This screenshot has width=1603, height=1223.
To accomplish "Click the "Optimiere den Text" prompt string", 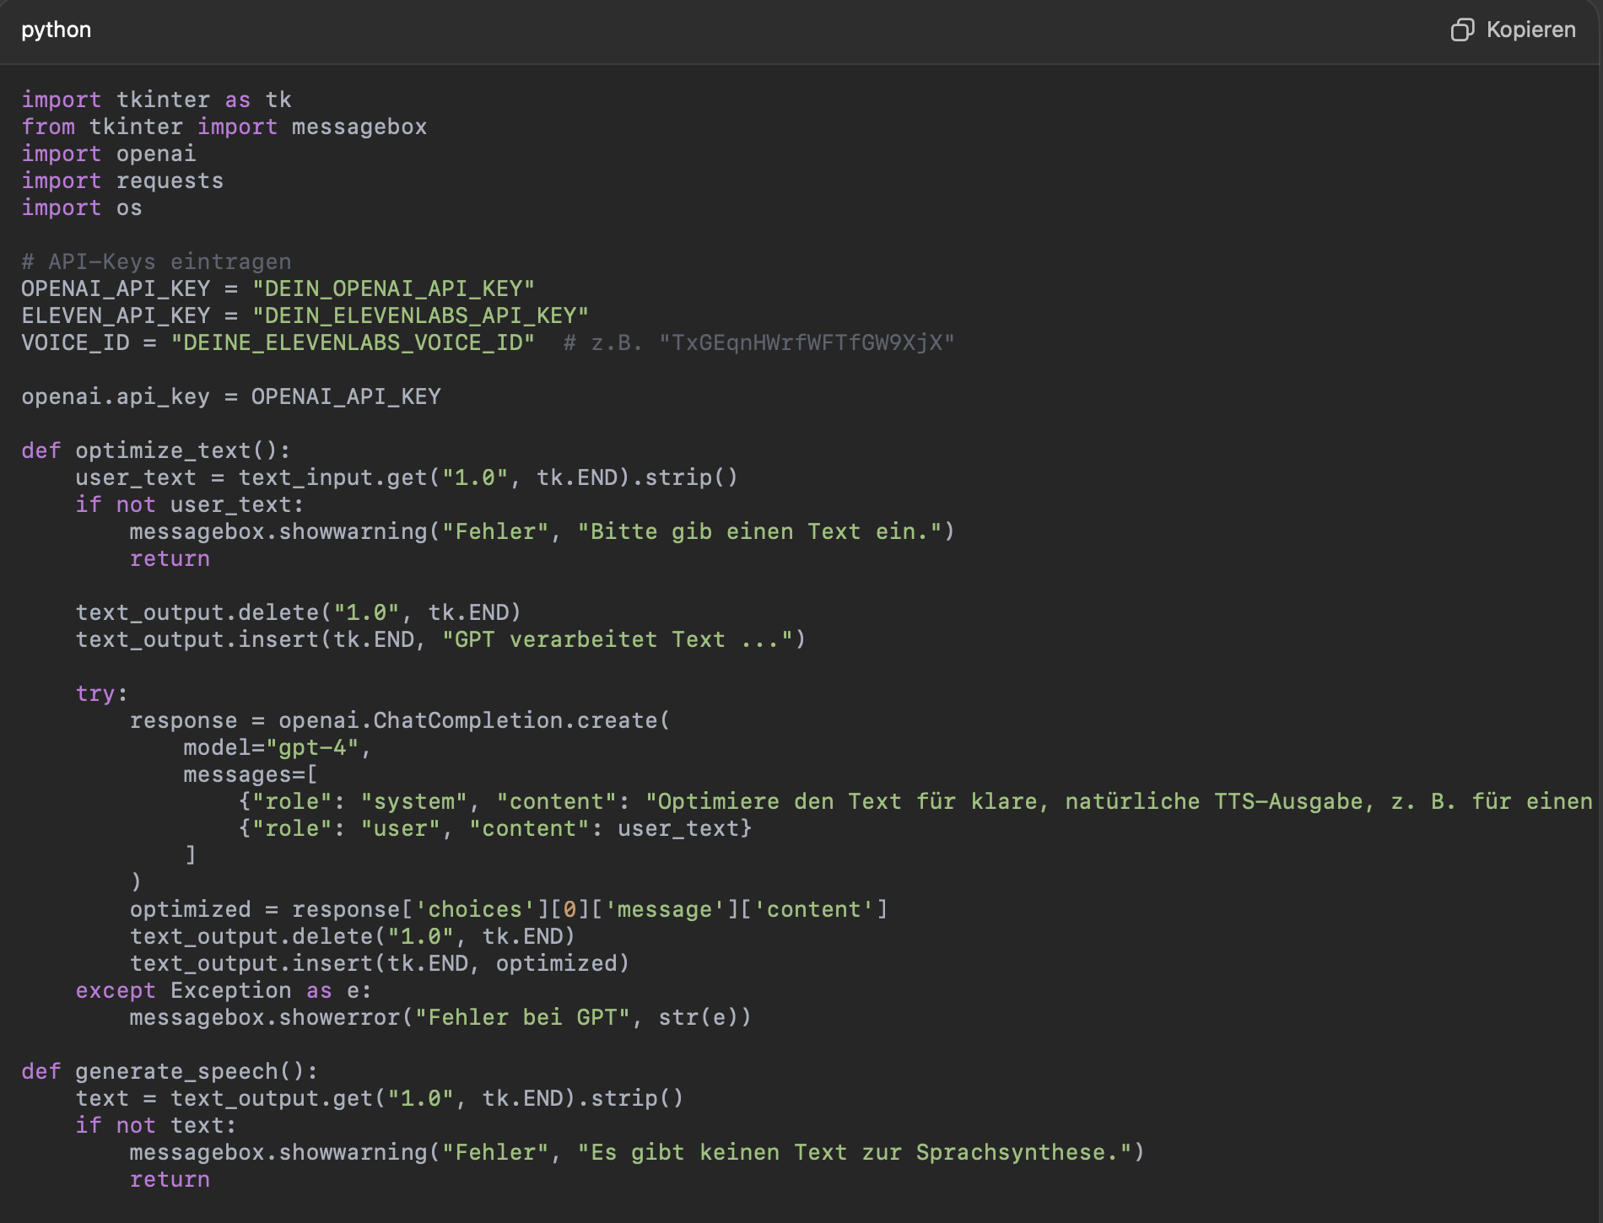I will tap(1120, 801).
